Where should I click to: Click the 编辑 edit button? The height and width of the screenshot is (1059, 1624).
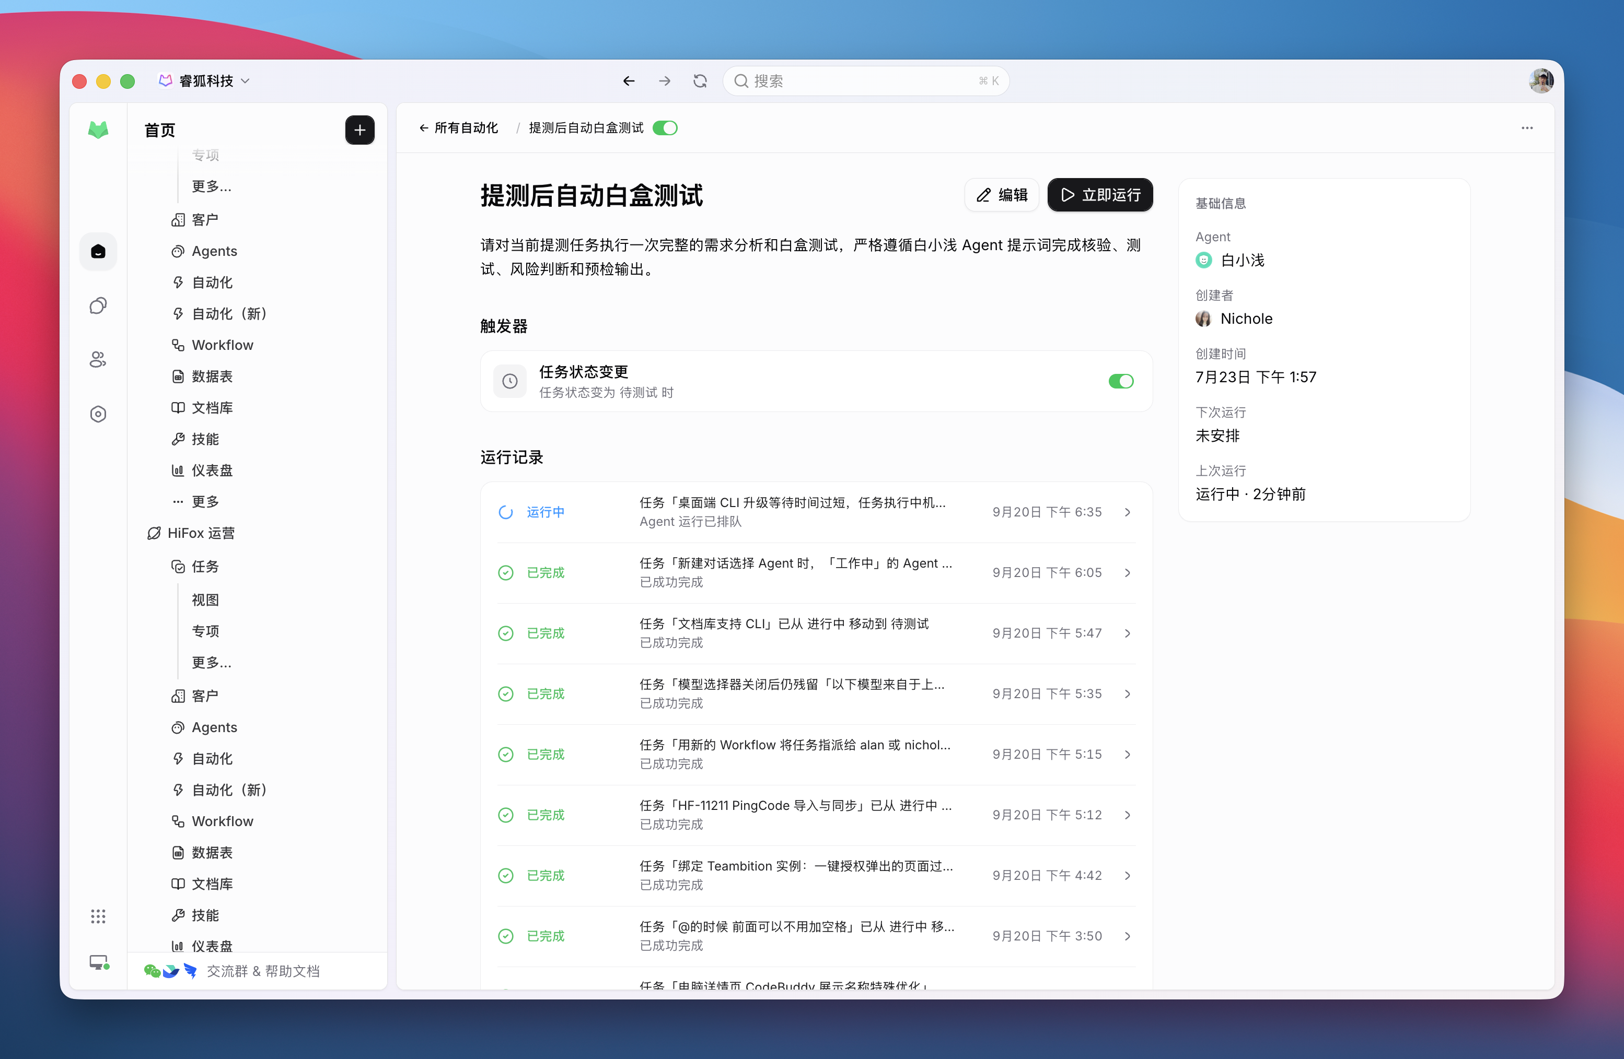tap(1002, 195)
